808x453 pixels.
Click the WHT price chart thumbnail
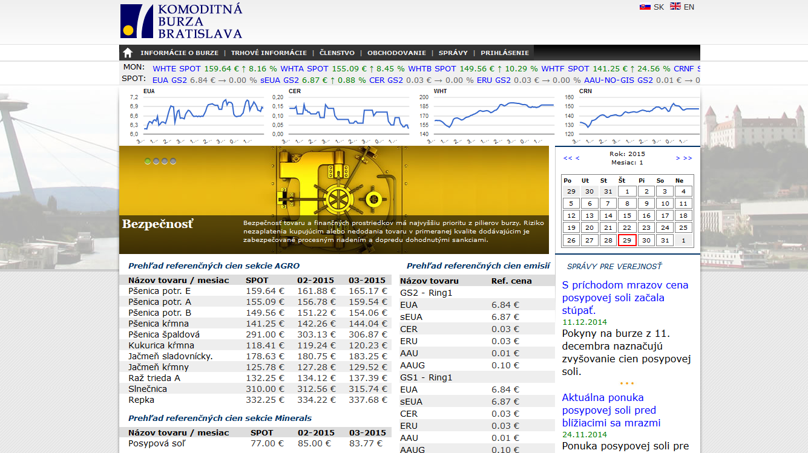click(x=485, y=116)
